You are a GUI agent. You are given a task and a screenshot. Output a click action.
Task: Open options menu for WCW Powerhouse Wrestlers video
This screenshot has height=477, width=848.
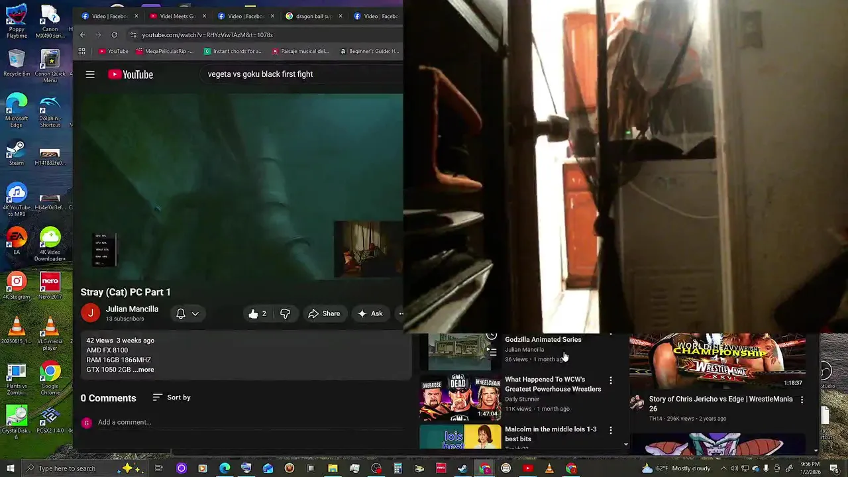point(611,381)
